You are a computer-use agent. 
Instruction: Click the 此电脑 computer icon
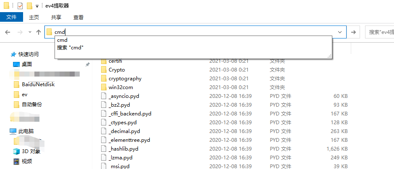click(x=13, y=131)
